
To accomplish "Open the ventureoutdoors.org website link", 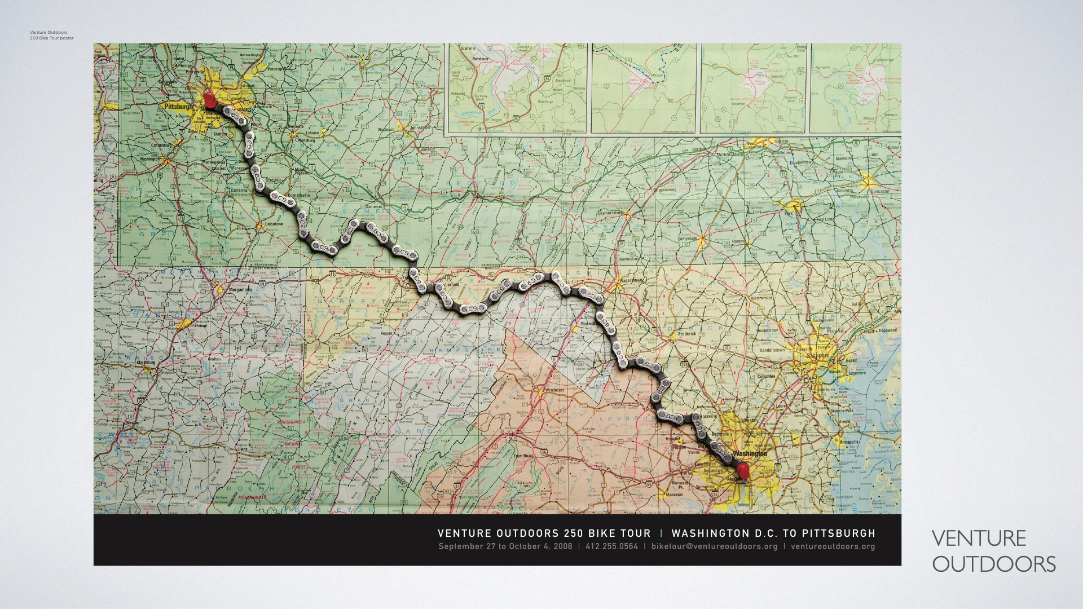I will pos(833,546).
